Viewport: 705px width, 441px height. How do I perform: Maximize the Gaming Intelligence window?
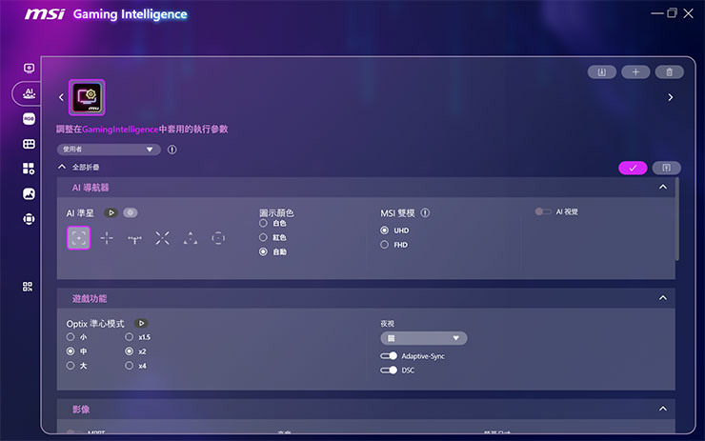point(672,13)
